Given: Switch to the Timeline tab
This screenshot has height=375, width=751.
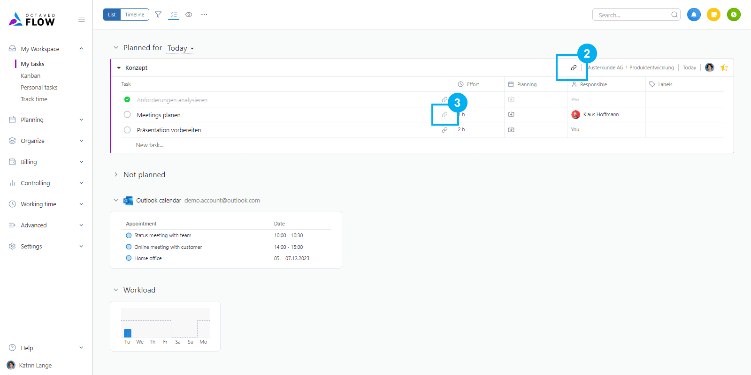Looking at the screenshot, I should coord(135,15).
